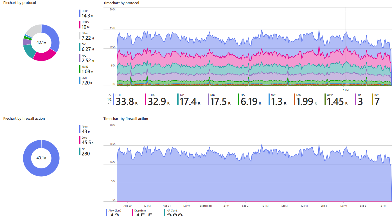This screenshot has height=216, width=392.
Task: Go to previous legend page using up chevron
Action: click(109, 95)
